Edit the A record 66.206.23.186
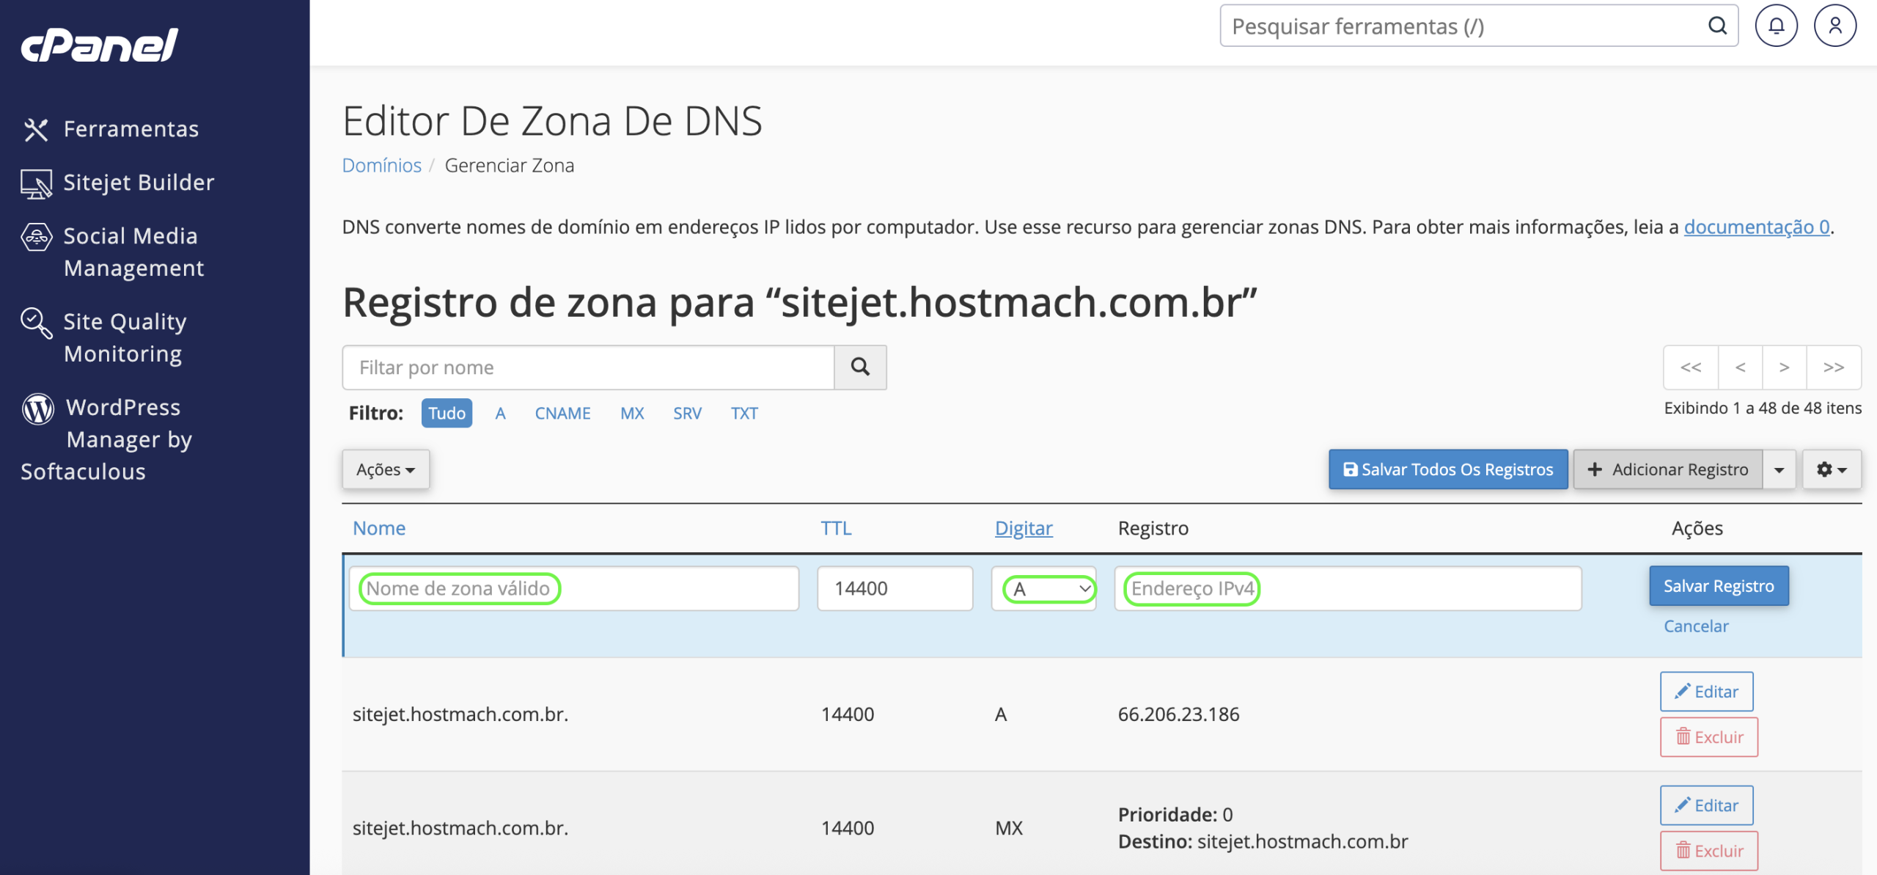 (1706, 691)
